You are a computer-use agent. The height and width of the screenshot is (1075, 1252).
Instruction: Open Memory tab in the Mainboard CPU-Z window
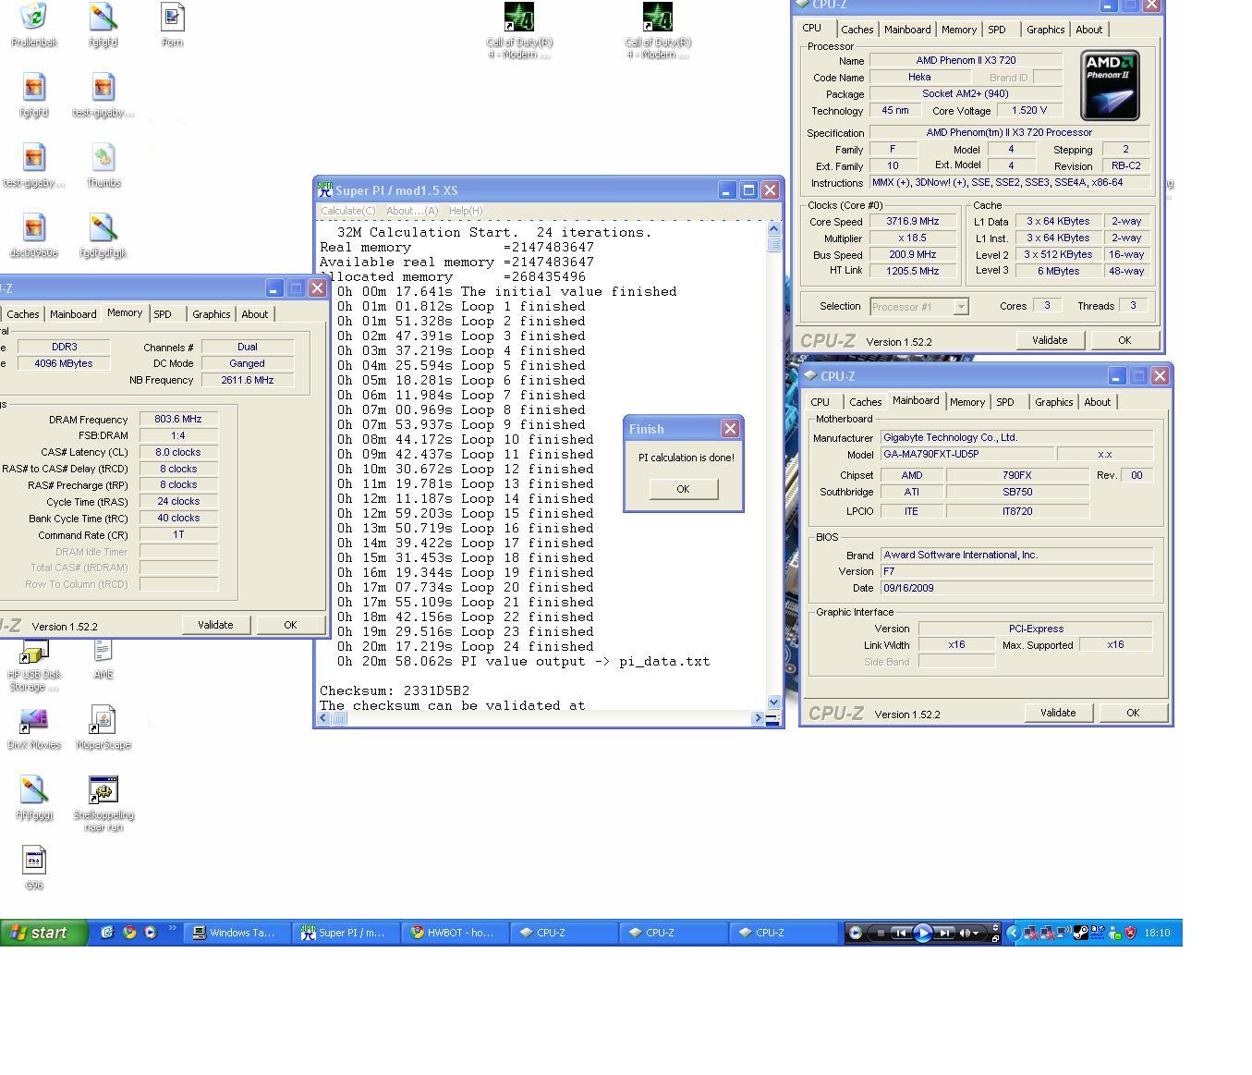coord(966,402)
